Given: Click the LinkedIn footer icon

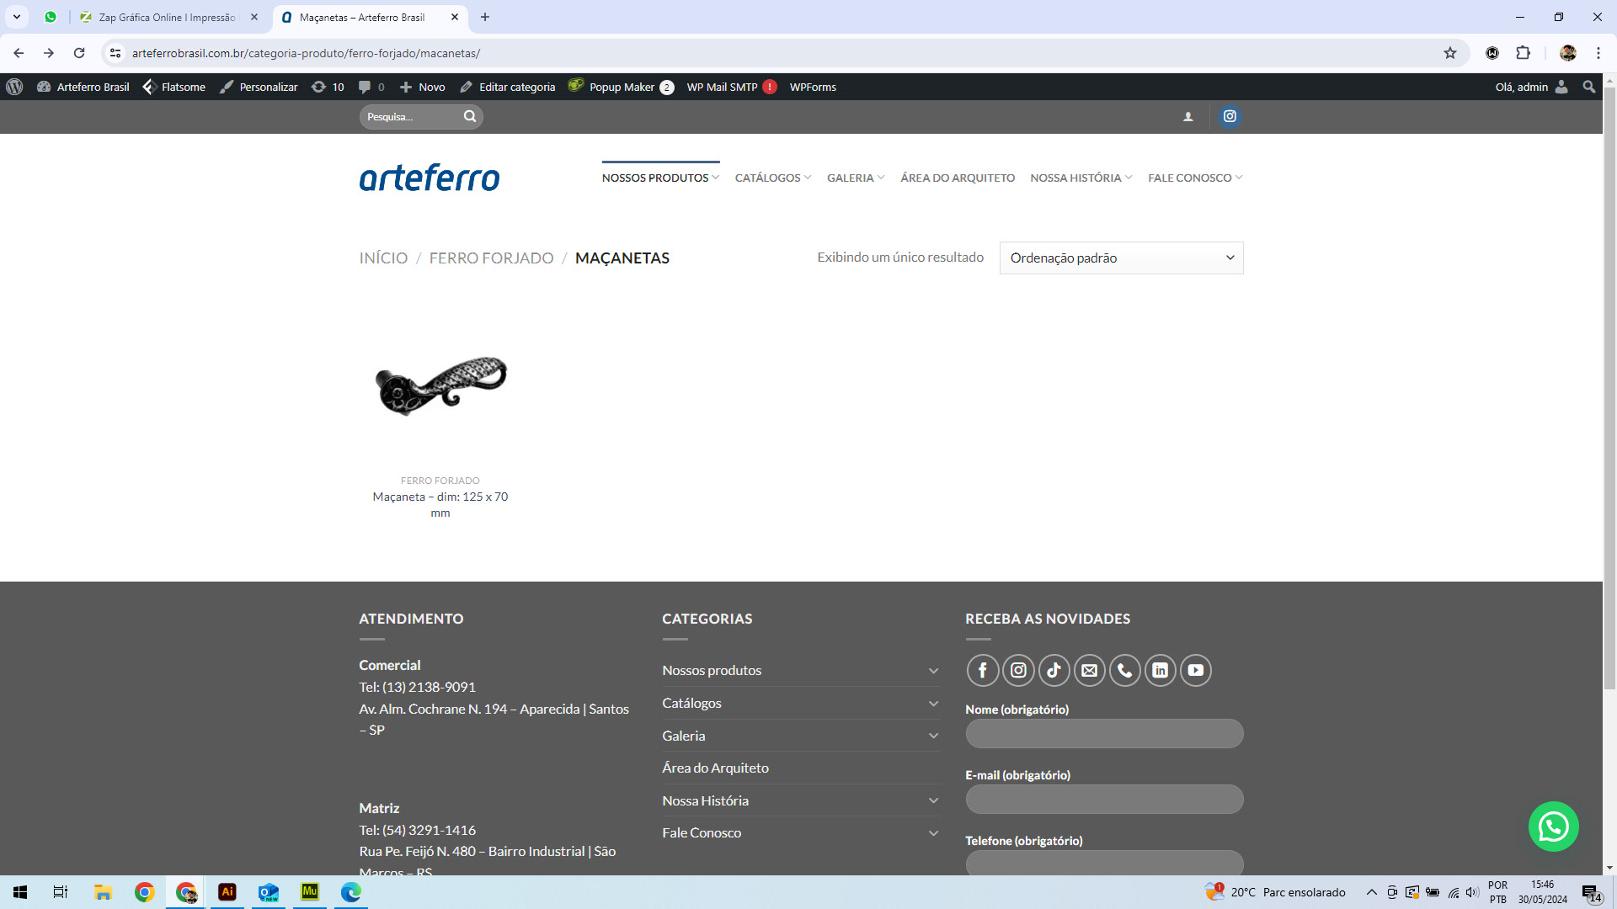Looking at the screenshot, I should tap(1160, 671).
